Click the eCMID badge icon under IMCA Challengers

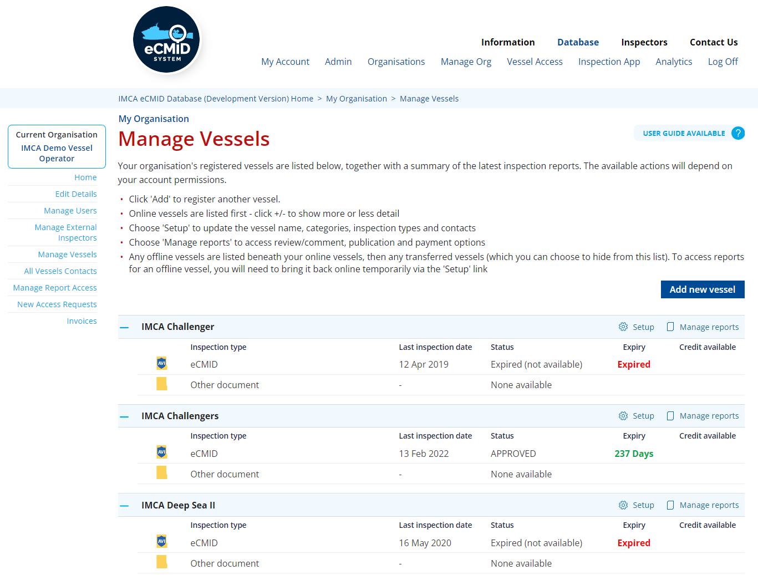(x=161, y=452)
